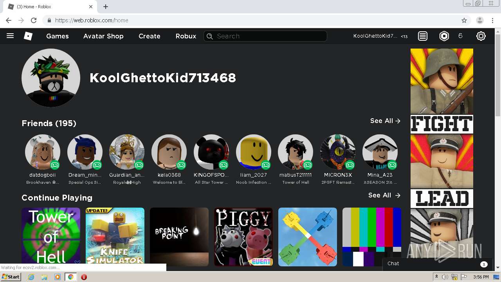The image size is (501, 282).
Task: Open friend Guardian_an avatar
Action: 127,152
